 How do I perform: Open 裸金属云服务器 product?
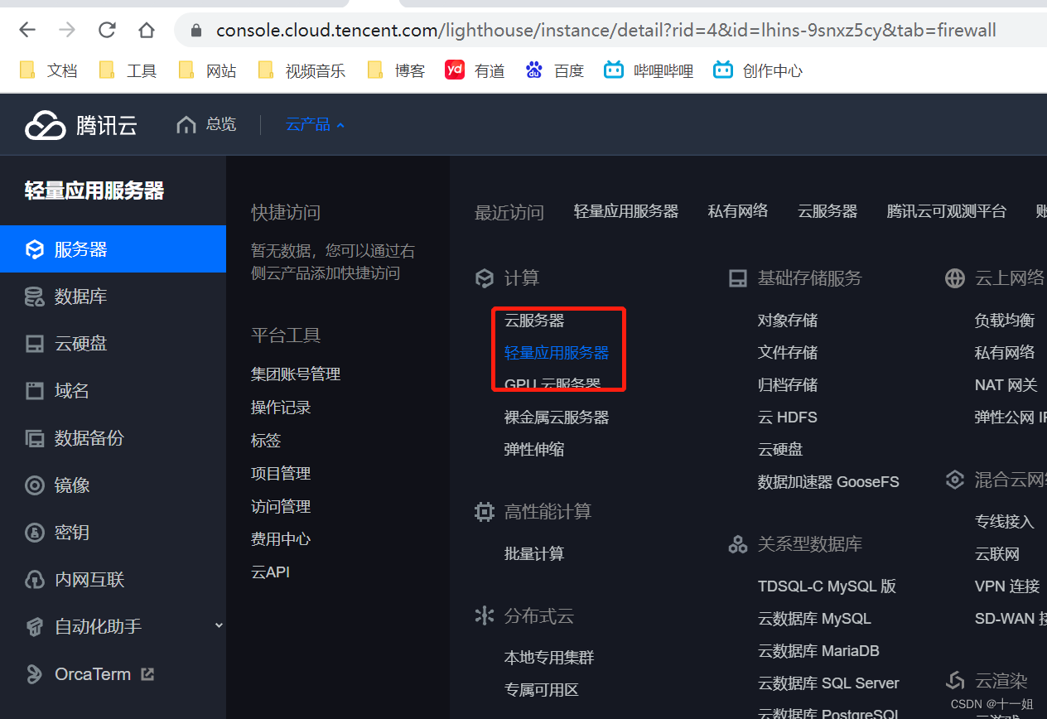click(x=557, y=417)
